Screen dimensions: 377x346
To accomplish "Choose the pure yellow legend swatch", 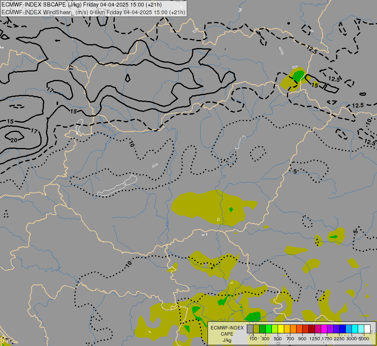I will click(281, 329).
